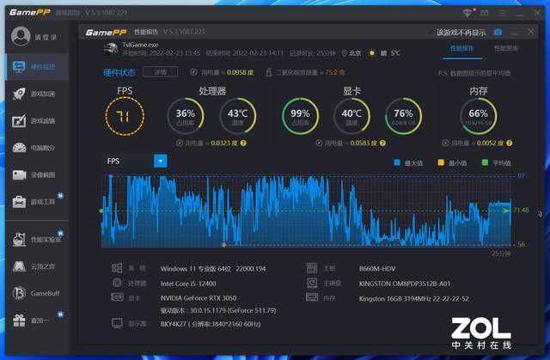550x360 pixels.
Task: Click the blue camera screenshot icon
Action: [x=497, y=32]
